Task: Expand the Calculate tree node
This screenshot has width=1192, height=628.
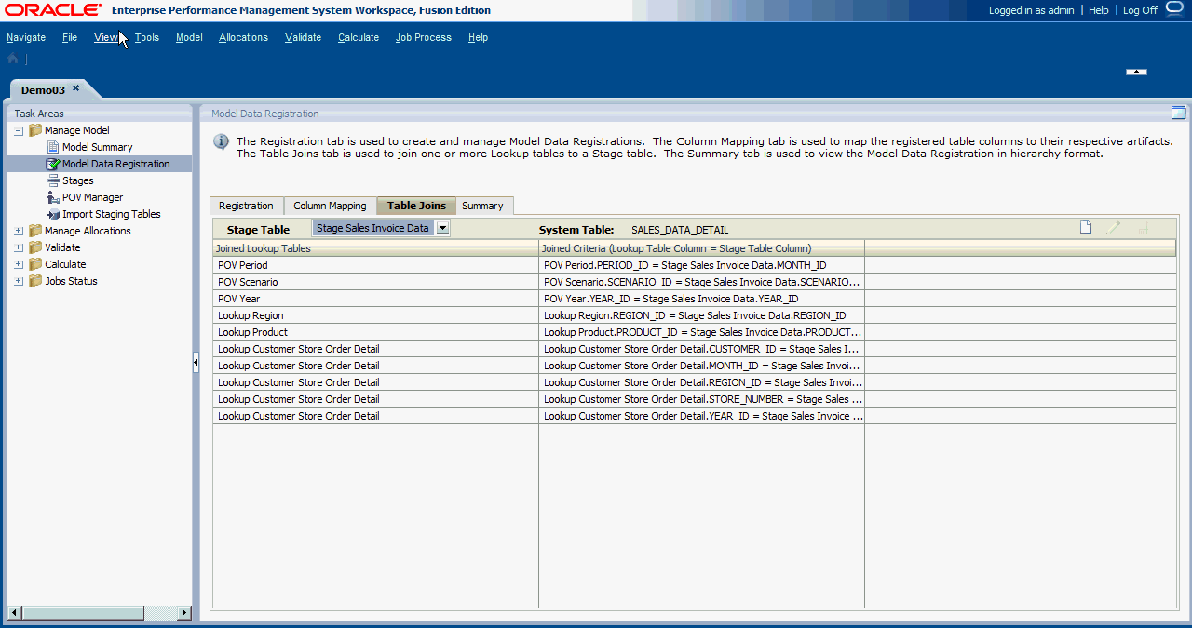Action: click(19, 264)
